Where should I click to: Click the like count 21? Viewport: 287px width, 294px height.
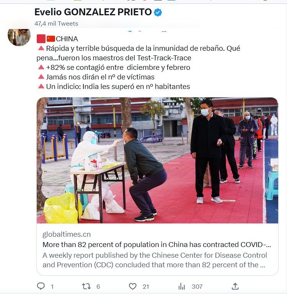146,286
